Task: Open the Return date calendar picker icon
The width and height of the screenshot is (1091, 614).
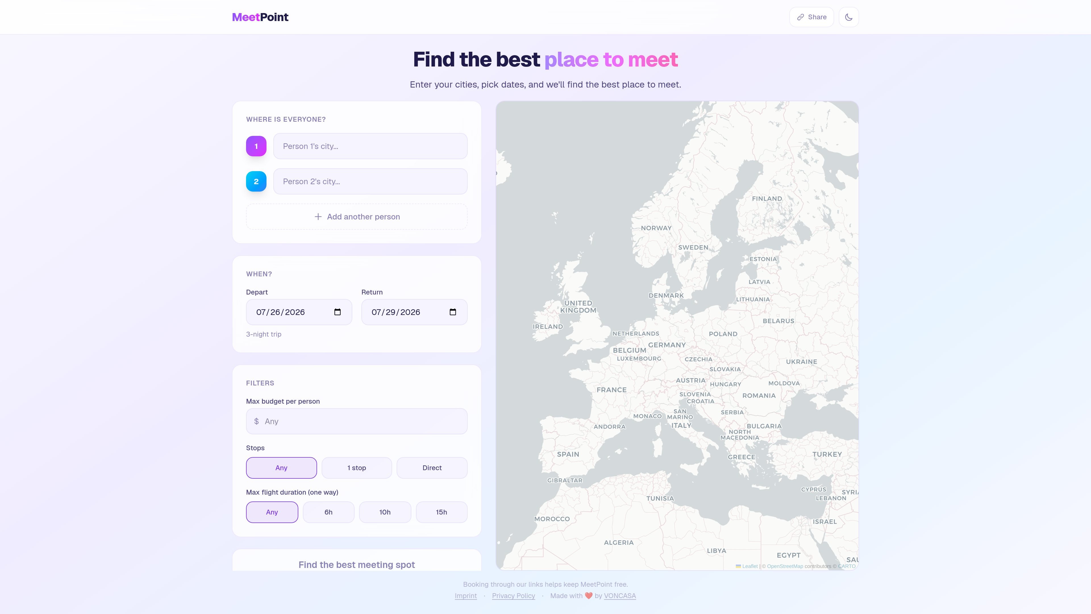Action: pyautogui.click(x=453, y=312)
